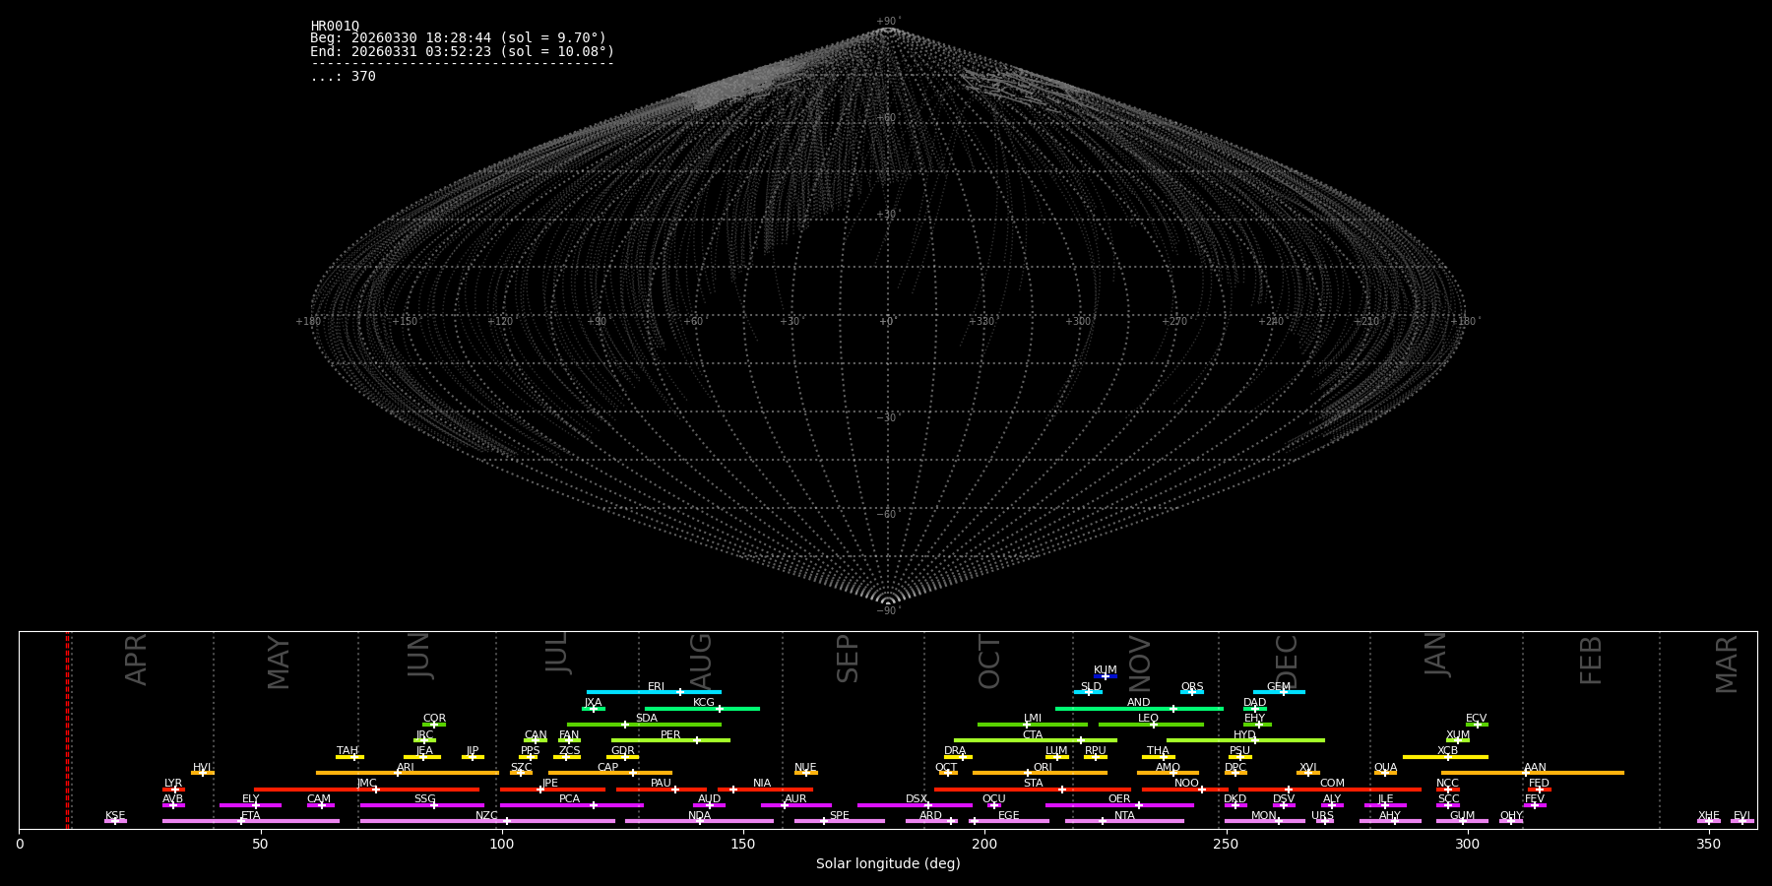Click the PCA shower label
Image resolution: width=1772 pixels, height=886 pixels.
(570, 799)
